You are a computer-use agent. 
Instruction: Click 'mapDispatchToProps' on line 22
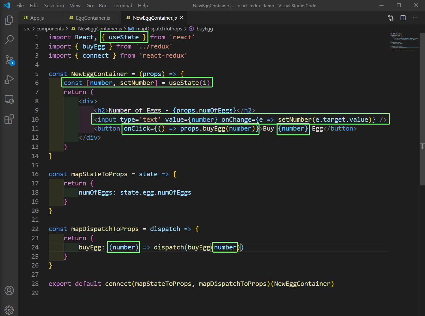[105, 229]
